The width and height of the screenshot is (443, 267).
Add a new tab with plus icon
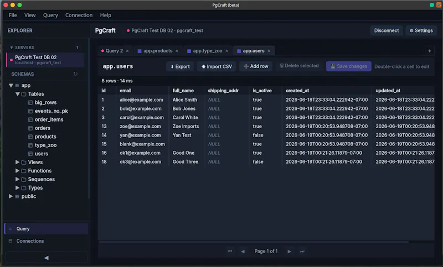[430, 51]
